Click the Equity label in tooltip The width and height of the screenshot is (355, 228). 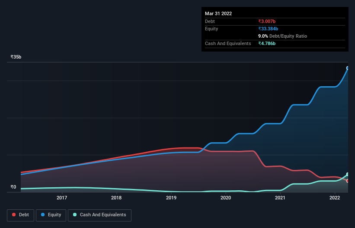[x=211, y=29]
